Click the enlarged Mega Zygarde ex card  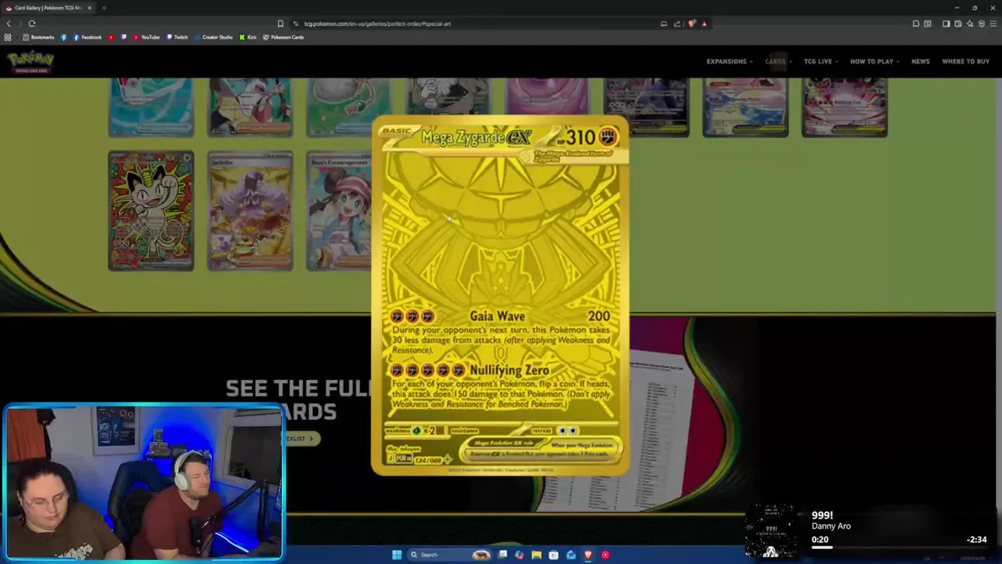[500, 296]
